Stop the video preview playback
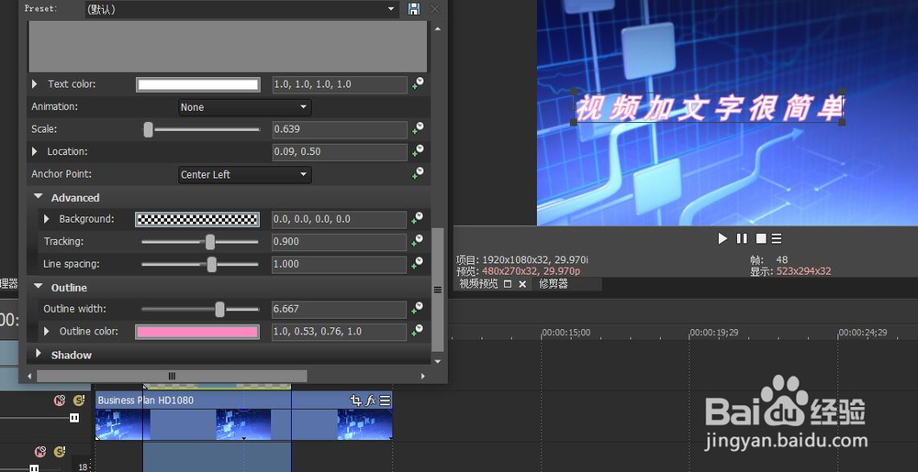918x472 pixels. click(760, 238)
